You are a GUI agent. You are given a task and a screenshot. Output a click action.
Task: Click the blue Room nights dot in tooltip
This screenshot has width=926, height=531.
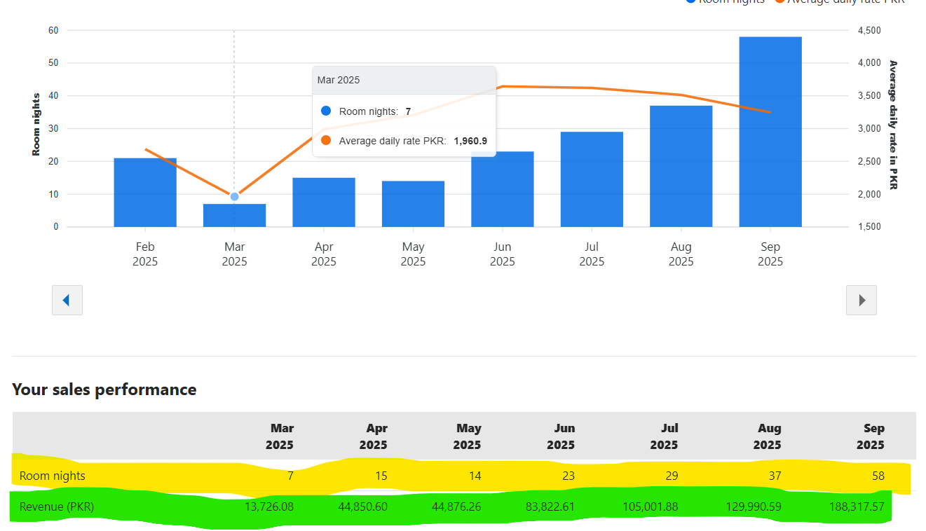[x=326, y=111]
